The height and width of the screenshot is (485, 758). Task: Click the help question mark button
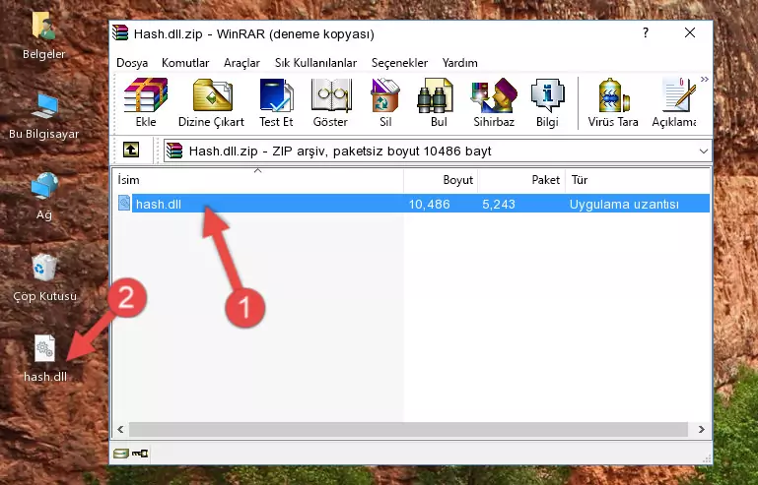pos(646,32)
